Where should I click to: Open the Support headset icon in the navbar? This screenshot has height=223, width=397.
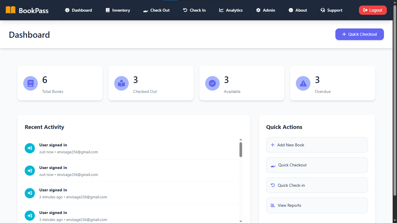click(322, 10)
